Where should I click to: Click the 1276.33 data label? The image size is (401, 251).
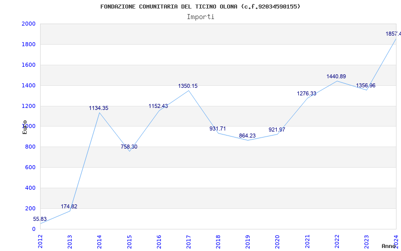tap(306, 93)
